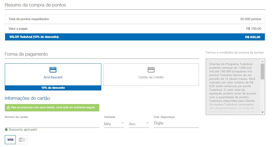Click the Validade label

pyautogui.click(x=110, y=117)
